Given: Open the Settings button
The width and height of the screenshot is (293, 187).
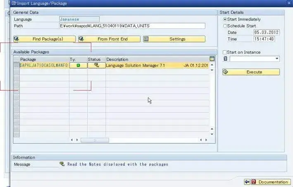Looking at the screenshot, I should pos(174,39).
